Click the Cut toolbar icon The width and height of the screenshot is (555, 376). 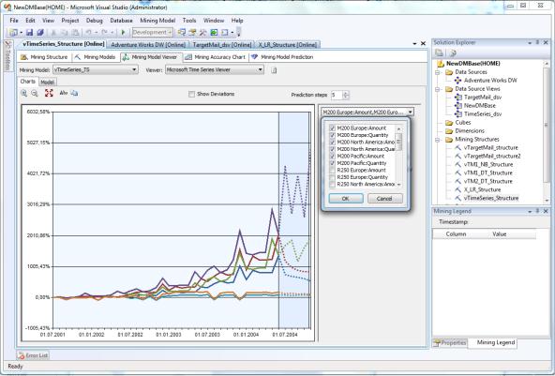click(x=53, y=33)
